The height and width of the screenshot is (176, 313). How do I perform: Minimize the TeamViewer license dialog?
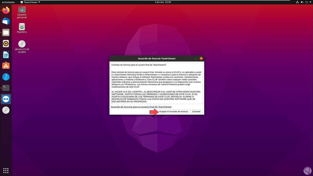tap(196, 58)
